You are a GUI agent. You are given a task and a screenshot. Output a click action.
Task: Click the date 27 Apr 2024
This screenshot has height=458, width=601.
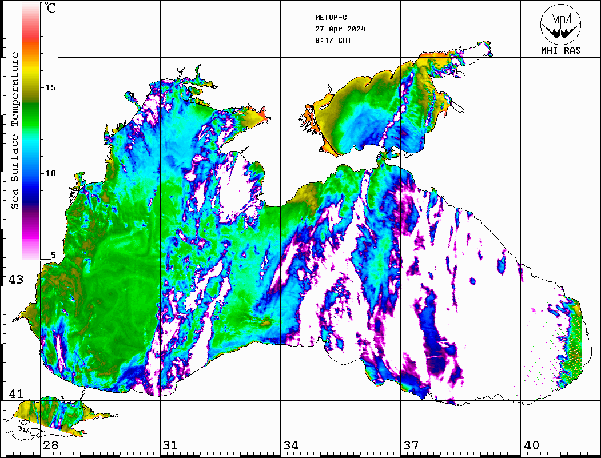click(x=340, y=29)
